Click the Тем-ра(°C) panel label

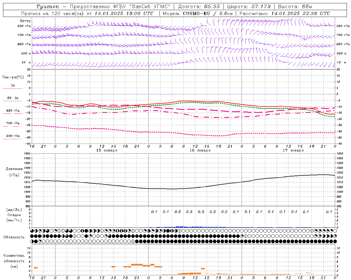[x=13, y=77]
